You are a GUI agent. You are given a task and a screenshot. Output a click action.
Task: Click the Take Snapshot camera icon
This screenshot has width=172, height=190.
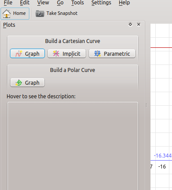pos(40,14)
